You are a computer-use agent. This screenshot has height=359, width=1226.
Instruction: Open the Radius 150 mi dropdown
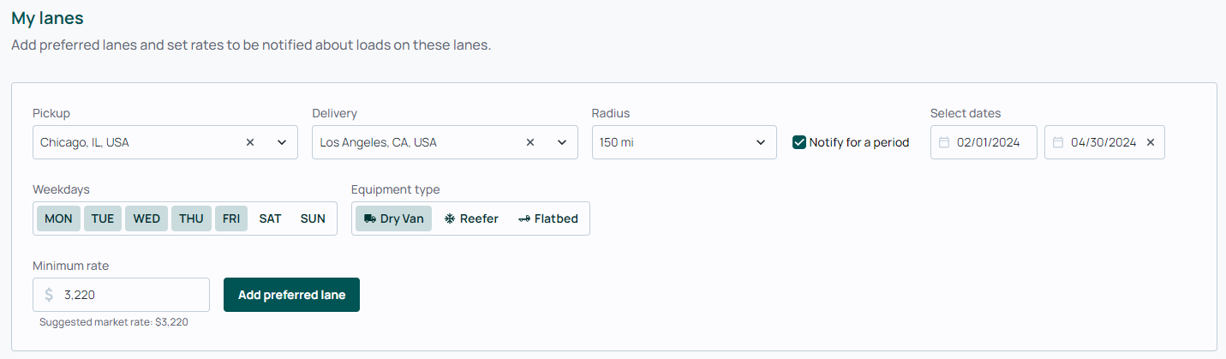click(x=684, y=142)
